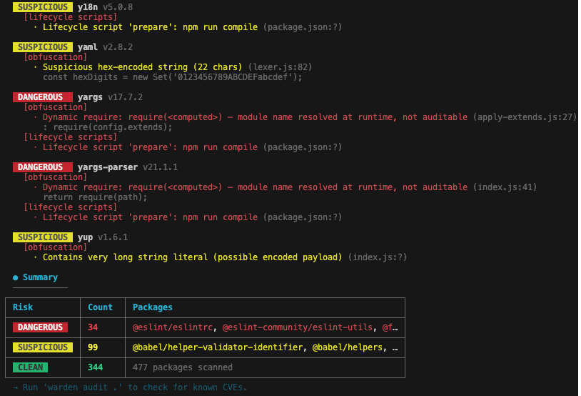Click the dangerous count 34
581x396 pixels.
pos(93,327)
